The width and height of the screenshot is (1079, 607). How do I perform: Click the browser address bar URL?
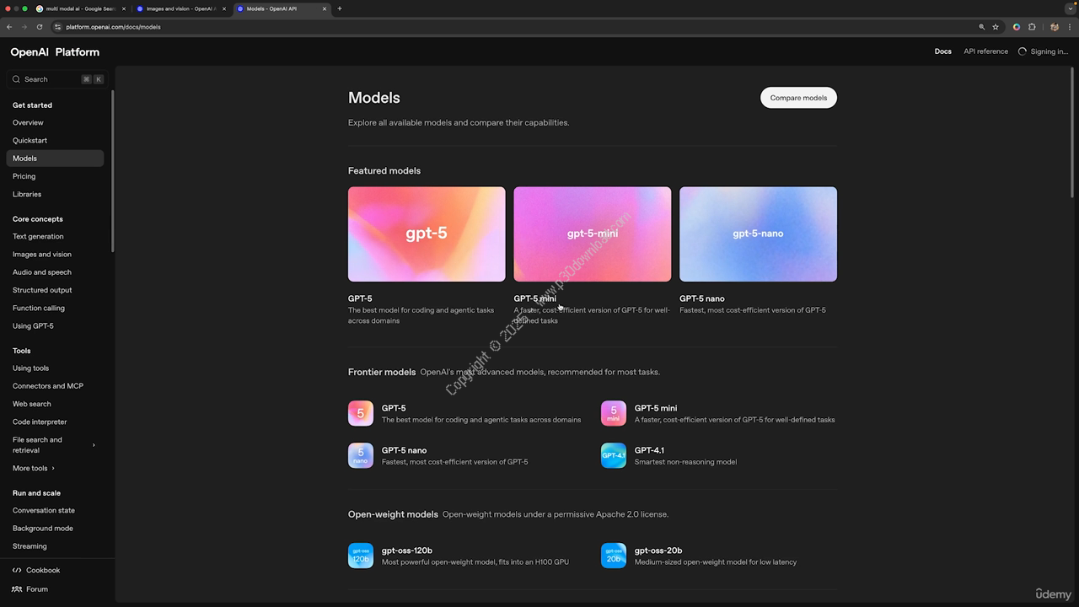point(113,27)
